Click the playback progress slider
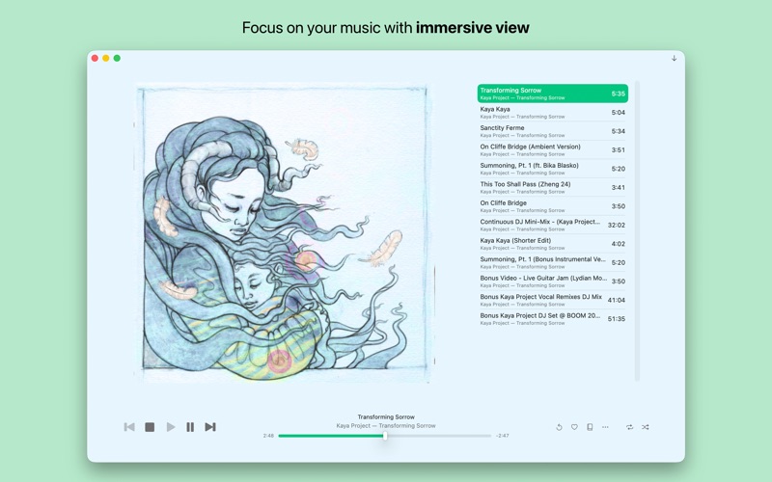772x482 pixels. pyautogui.click(x=384, y=436)
